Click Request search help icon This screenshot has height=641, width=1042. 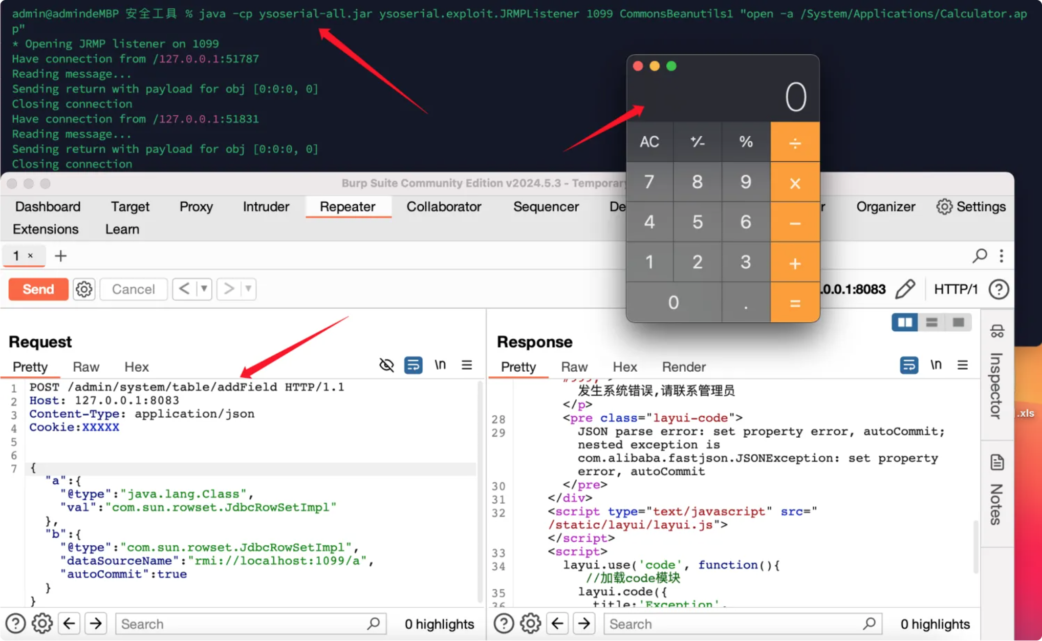click(15, 624)
